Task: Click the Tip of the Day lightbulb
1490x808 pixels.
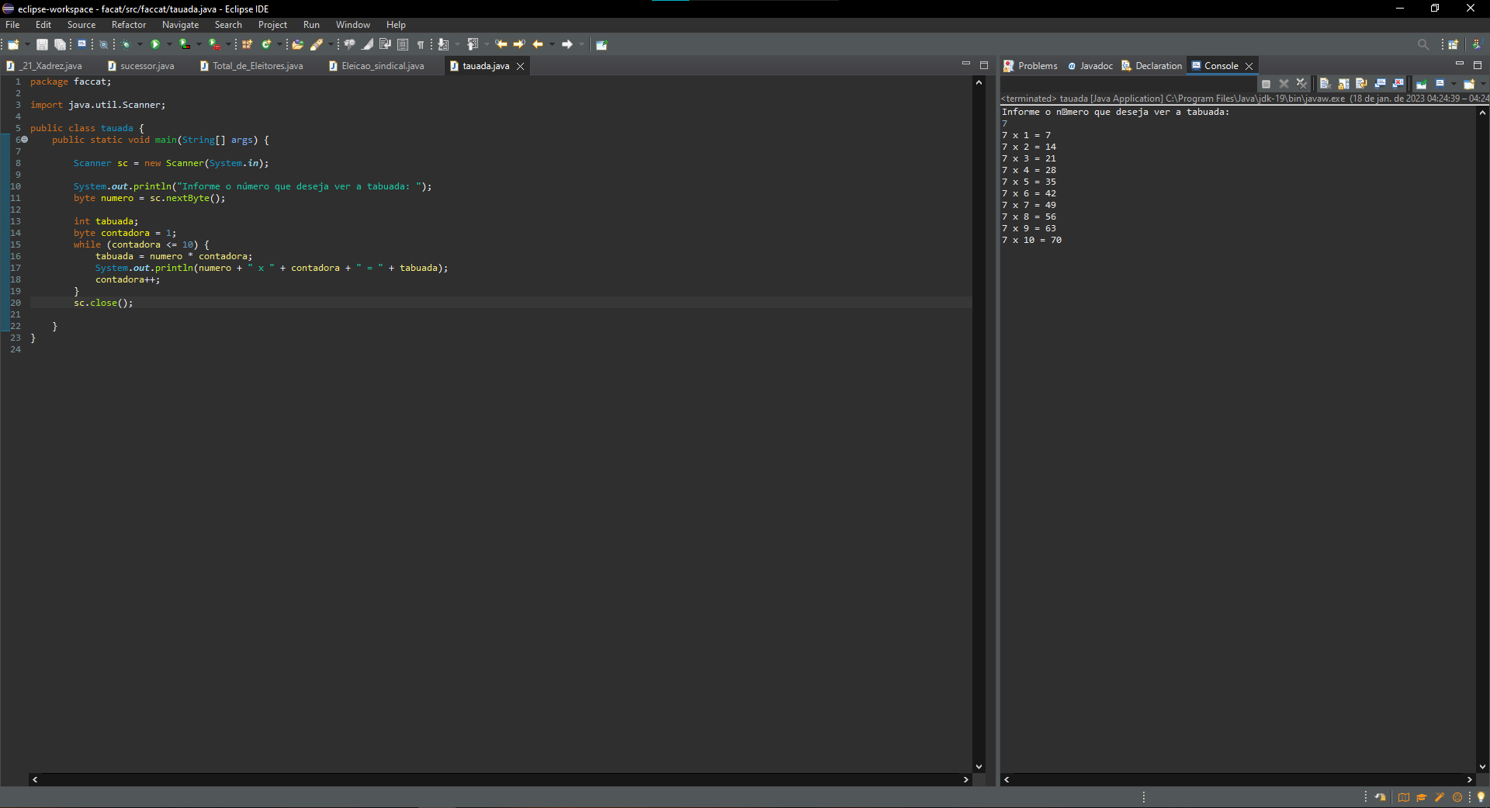Action: tap(1481, 797)
